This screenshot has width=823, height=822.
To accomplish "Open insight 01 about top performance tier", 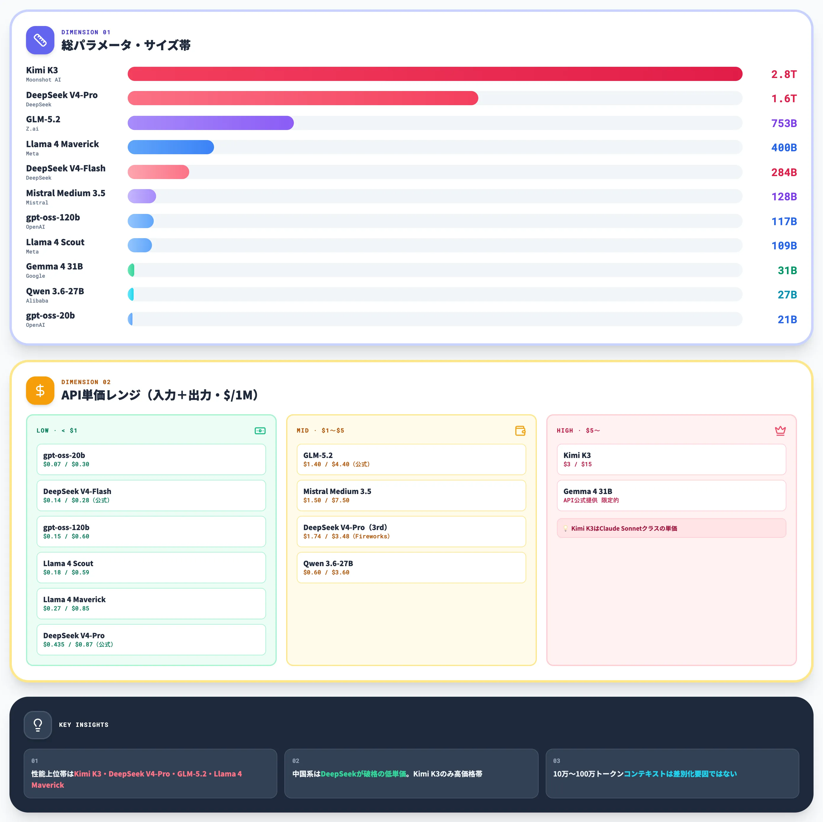I will click(x=150, y=774).
